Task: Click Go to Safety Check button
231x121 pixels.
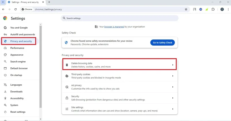Action: (x=162, y=42)
